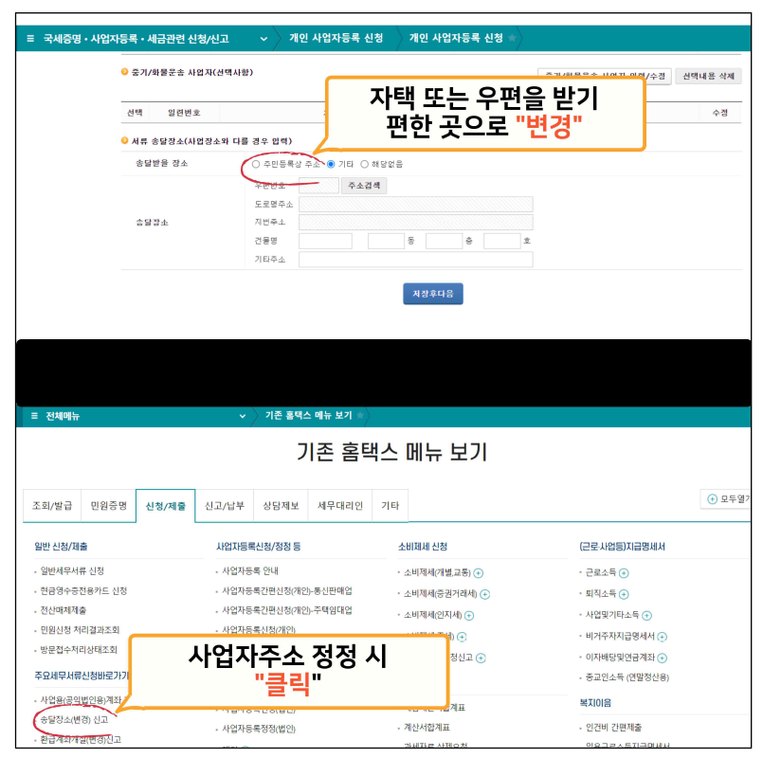Click the star next to 기존 홈택스 메뉴 보기

360,415
